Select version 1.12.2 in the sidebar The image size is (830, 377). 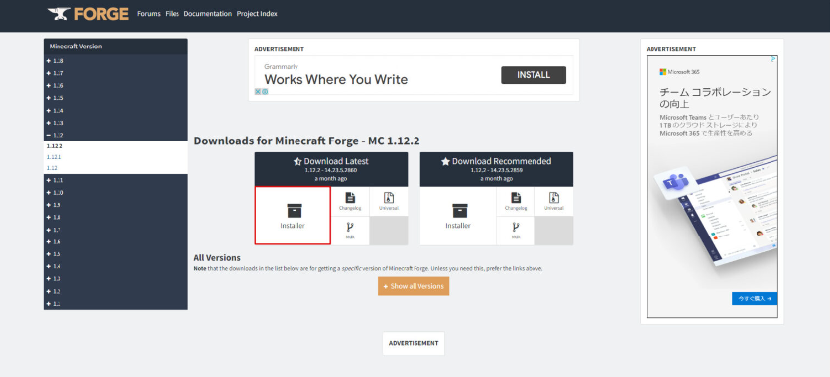click(55, 146)
